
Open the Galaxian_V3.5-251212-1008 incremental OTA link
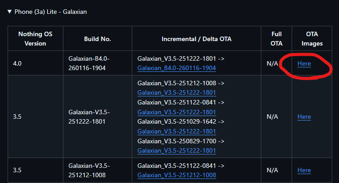(176, 175)
